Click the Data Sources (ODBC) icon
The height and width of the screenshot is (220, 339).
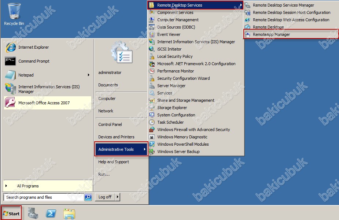(x=152, y=27)
